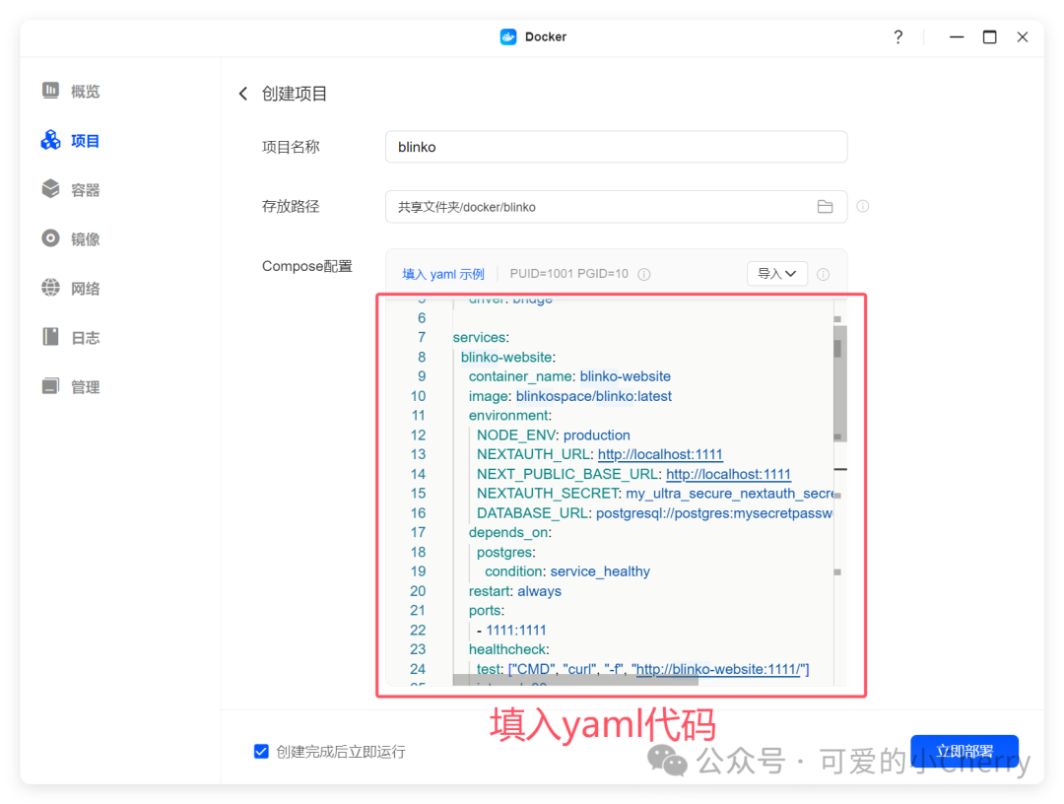Focus the 存放路径 path field
The height and width of the screenshot is (804, 1064).
pos(616,207)
